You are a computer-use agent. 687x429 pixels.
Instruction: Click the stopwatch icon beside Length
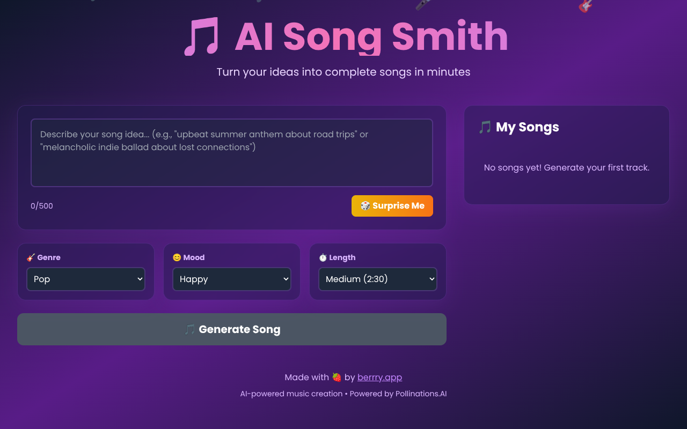point(323,257)
